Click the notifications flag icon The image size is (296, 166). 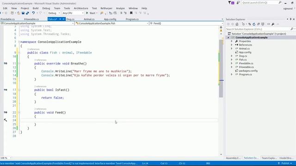click(231, 3)
